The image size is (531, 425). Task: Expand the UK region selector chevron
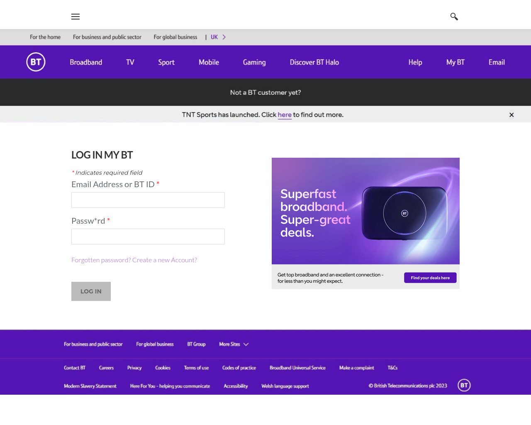click(x=224, y=37)
